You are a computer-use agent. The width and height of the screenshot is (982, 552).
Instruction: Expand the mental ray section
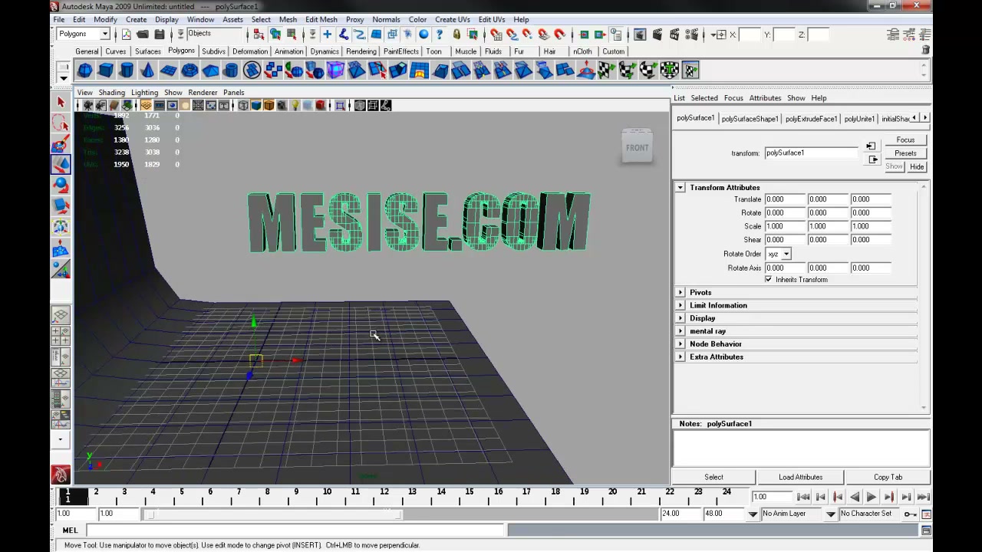(680, 331)
